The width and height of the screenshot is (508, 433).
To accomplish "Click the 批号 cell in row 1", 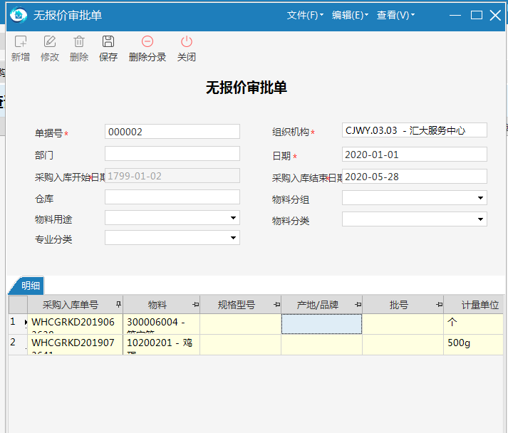I will (x=403, y=324).
